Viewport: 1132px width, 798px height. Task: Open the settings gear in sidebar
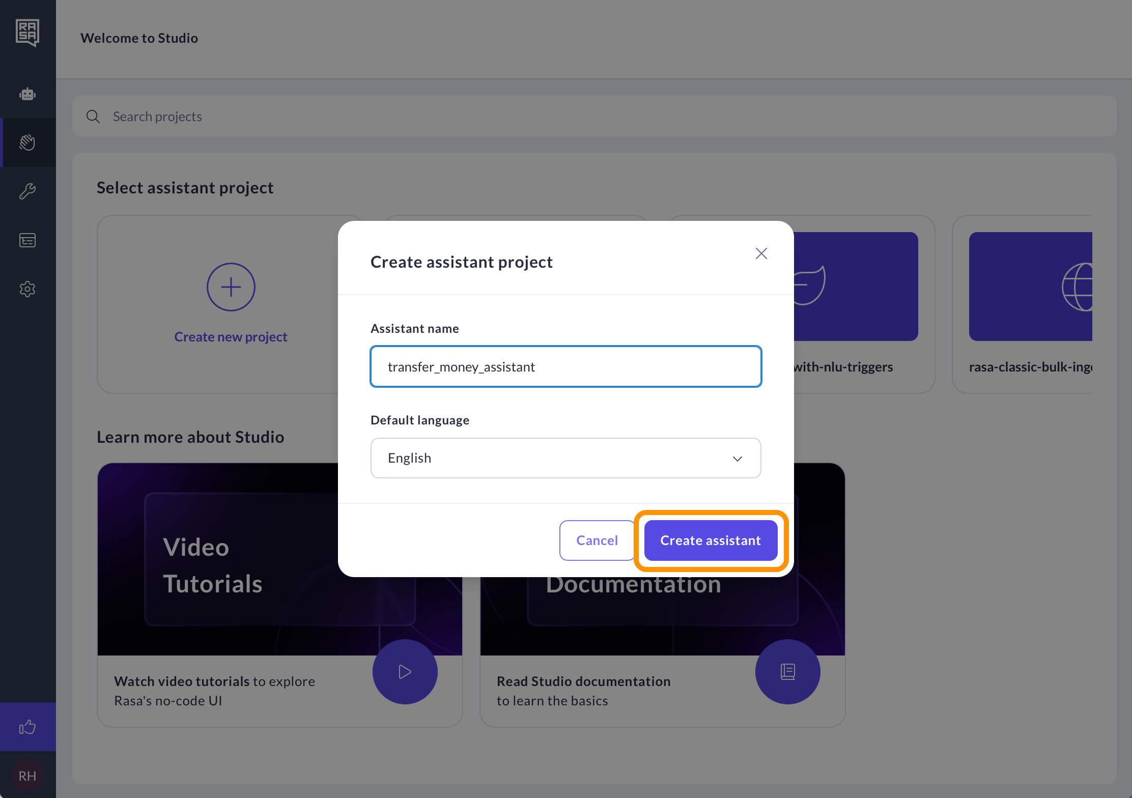pyautogui.click(x=27, y=289)
